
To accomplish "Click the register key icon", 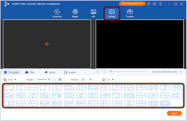I will click(149, 4).
